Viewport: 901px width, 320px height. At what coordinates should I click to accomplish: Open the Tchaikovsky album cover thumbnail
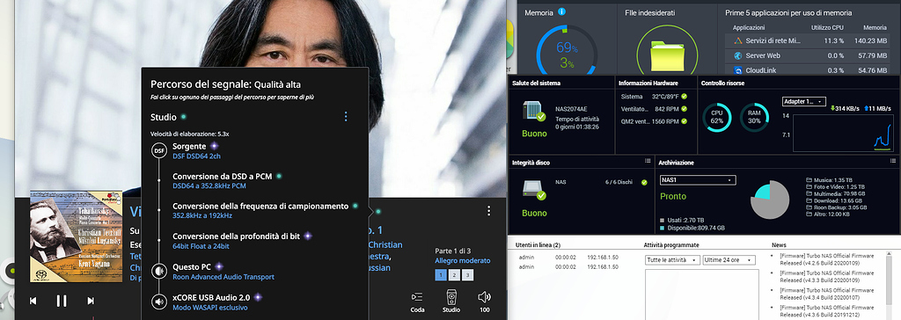click(x=77, y=236)
